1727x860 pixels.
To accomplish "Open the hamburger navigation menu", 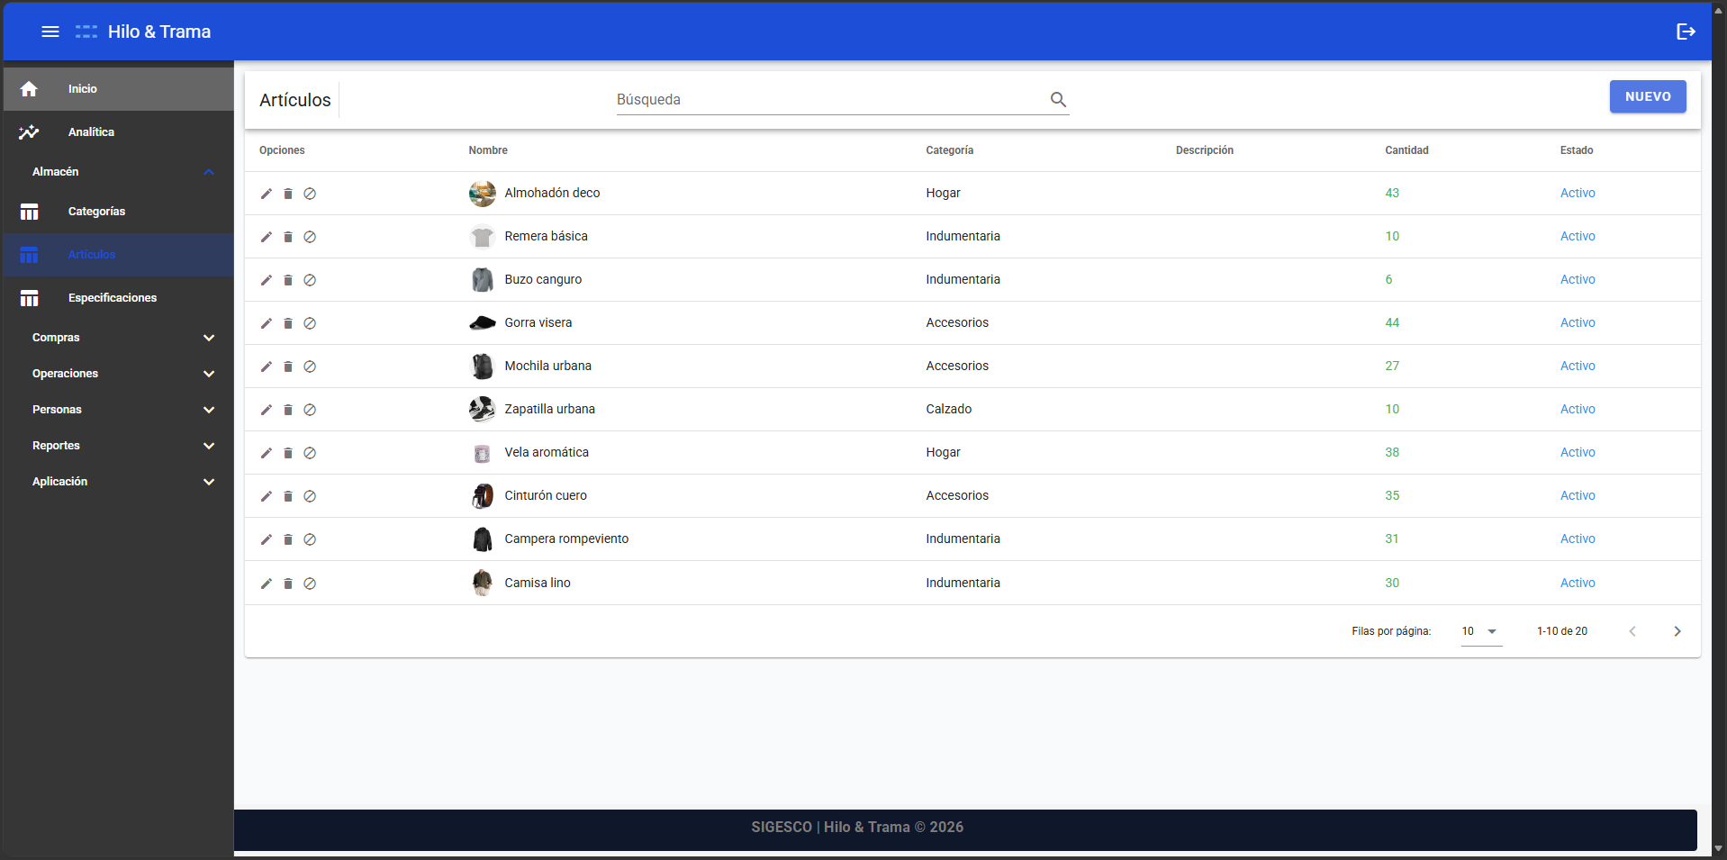I will 50,32.
